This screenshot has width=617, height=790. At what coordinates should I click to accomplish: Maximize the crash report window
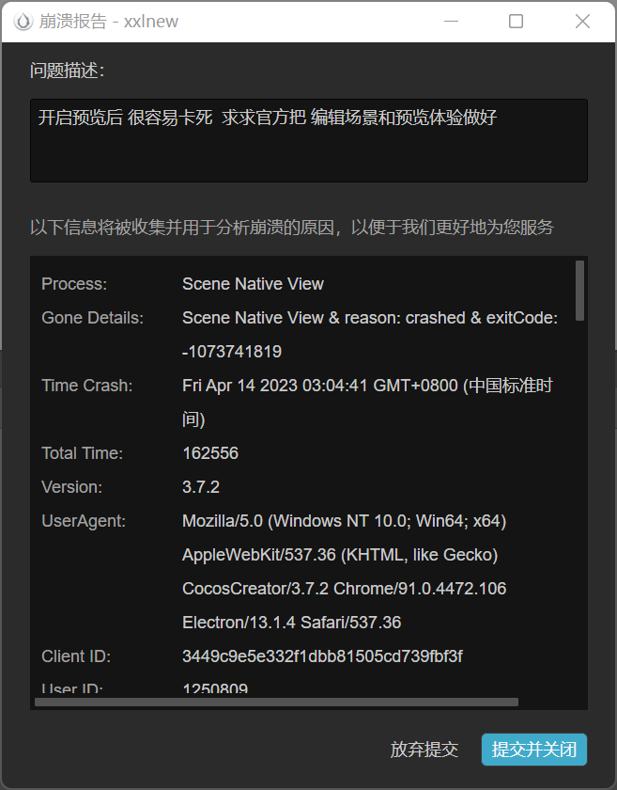(x=516, y=22)
